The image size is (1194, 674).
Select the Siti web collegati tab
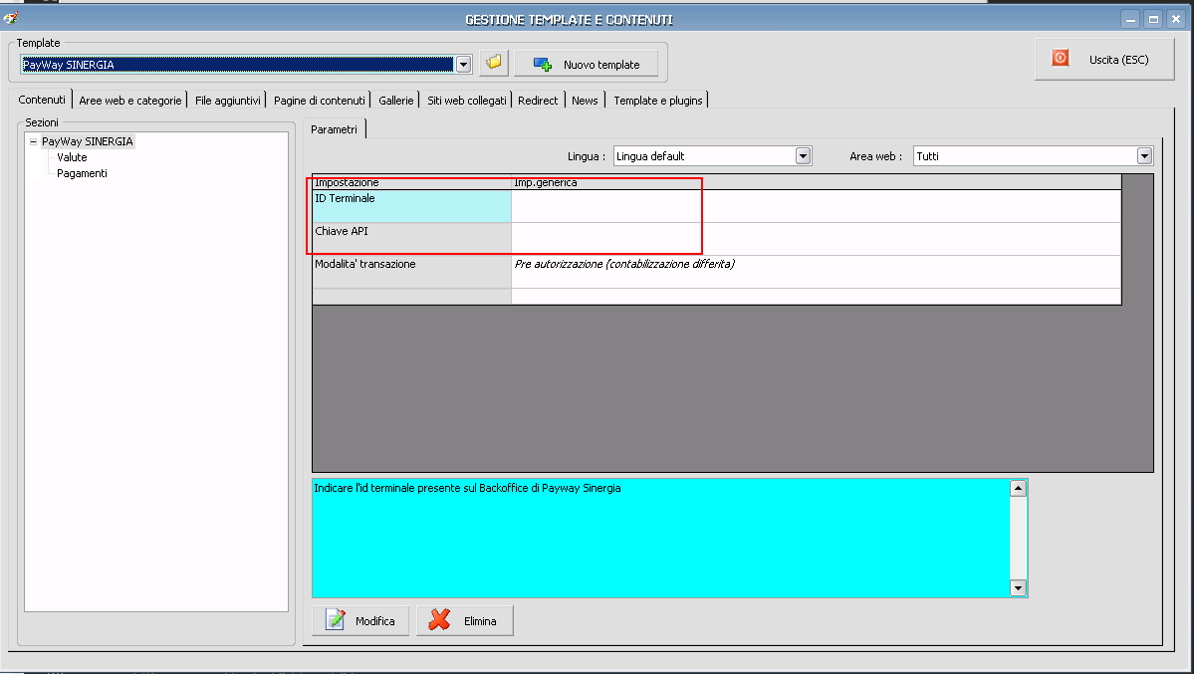pos(466,101)
